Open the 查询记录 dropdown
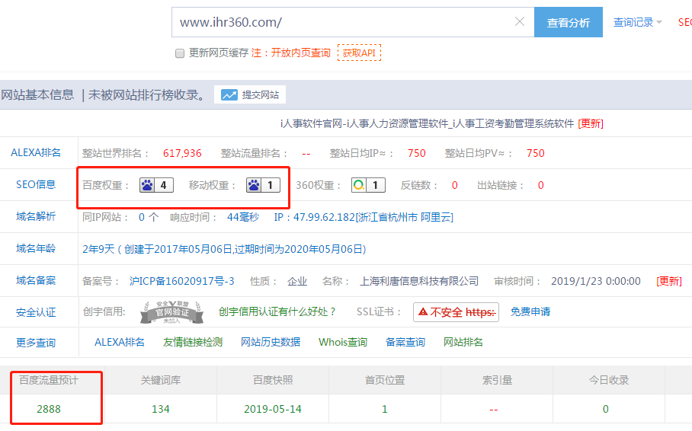Viewport: 692px width, 431px height. pos(637,22)
